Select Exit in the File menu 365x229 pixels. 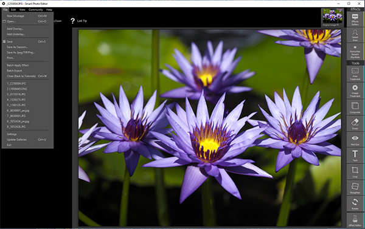pyautogui.click(x=27, y=145)
